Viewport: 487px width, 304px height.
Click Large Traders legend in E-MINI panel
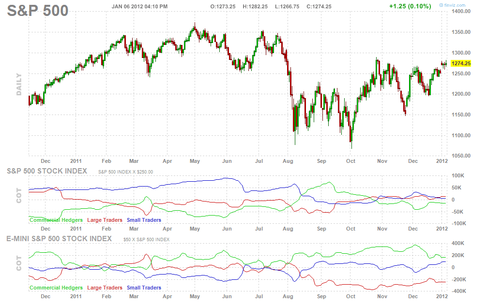pos(105,288)
